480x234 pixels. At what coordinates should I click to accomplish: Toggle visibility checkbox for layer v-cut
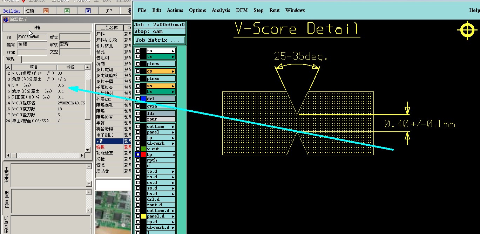tap(138, 149)
